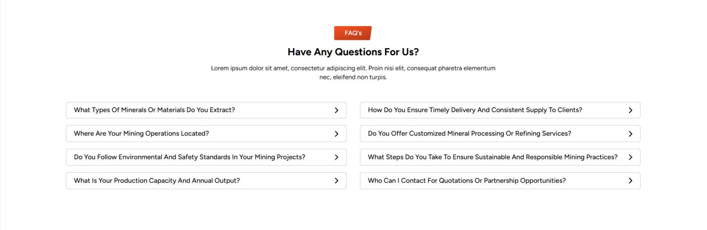Click arrow icon next to mining locations question
Viewport: 707px width, 230px height.
(336, 134)
